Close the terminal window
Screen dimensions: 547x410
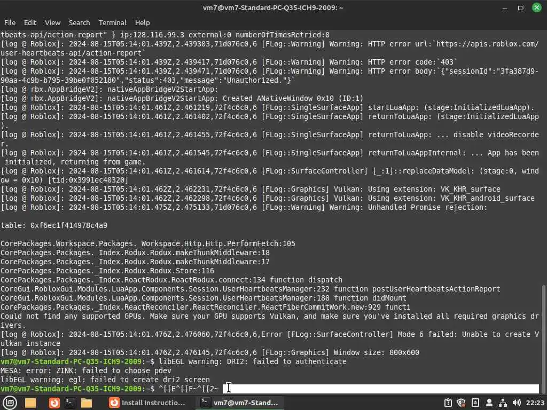[536, 7]
